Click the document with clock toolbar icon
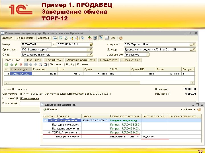The height and width of the screenshot is (153, 205). point(66,38)
